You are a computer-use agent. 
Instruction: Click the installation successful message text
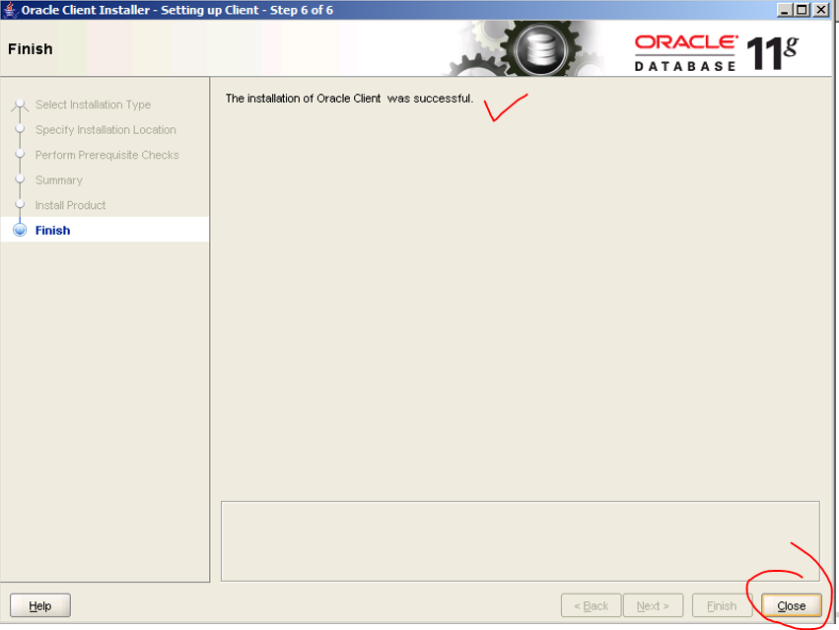pyautogui.click(x=349, y=99)
